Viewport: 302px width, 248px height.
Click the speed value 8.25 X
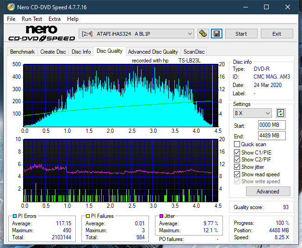[x=282, y=237]
